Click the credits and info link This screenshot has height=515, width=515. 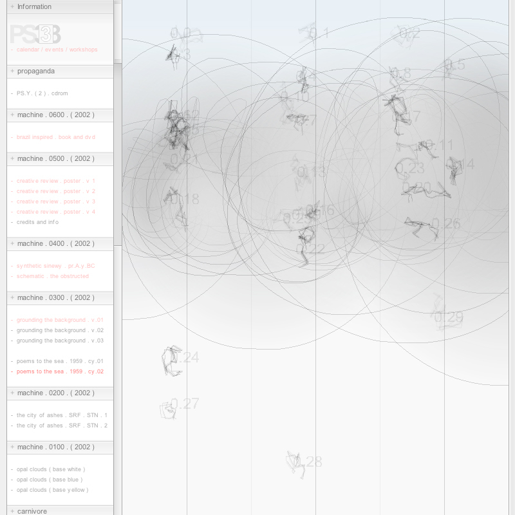[37, 222]
